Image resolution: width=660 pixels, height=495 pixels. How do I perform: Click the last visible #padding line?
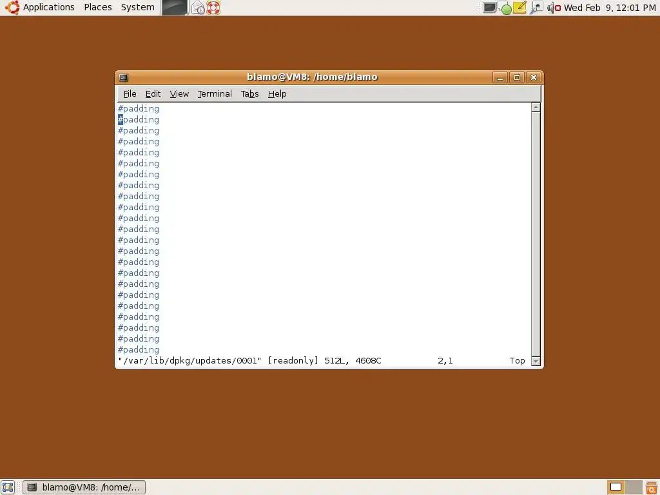point(139,350)
